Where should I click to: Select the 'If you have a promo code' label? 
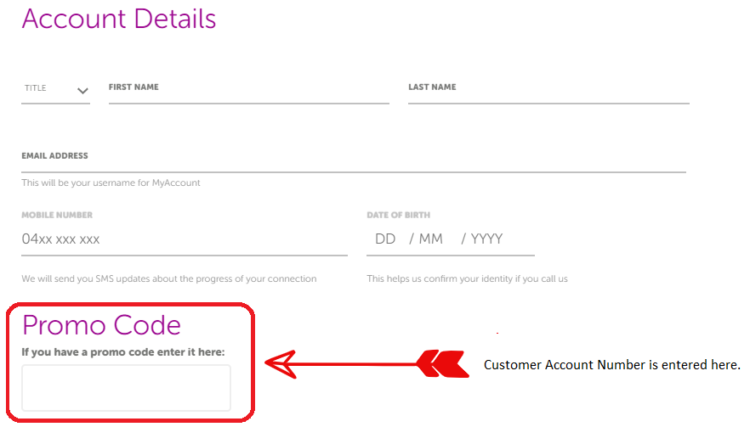[x=123, y=352]
